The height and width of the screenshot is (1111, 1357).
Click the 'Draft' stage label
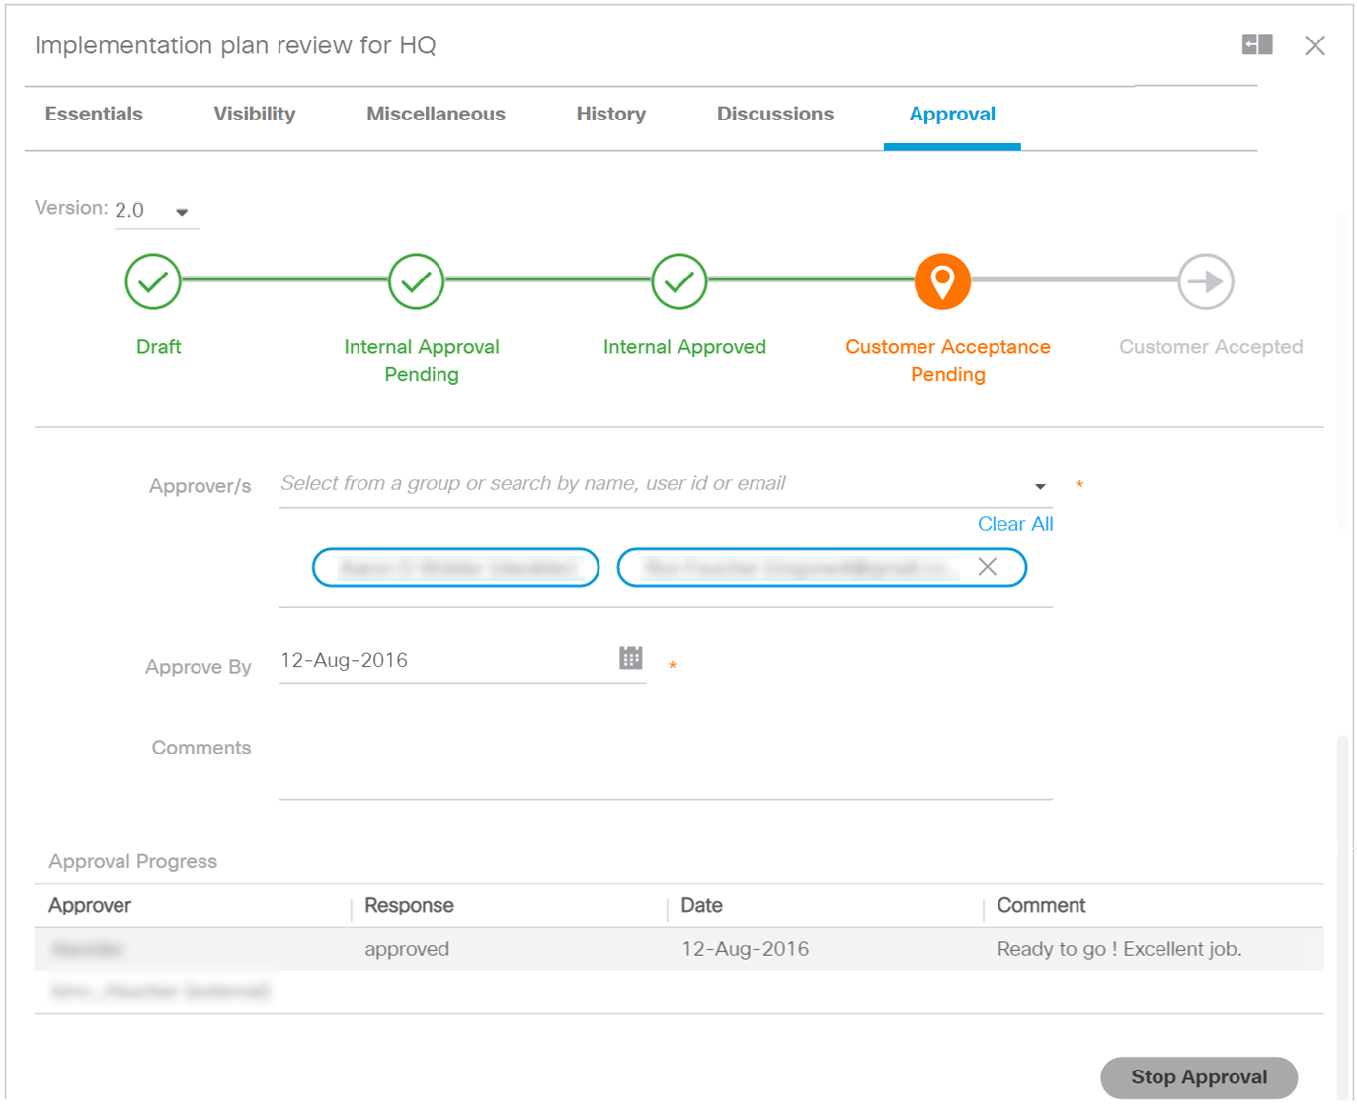tap(159, 347)
